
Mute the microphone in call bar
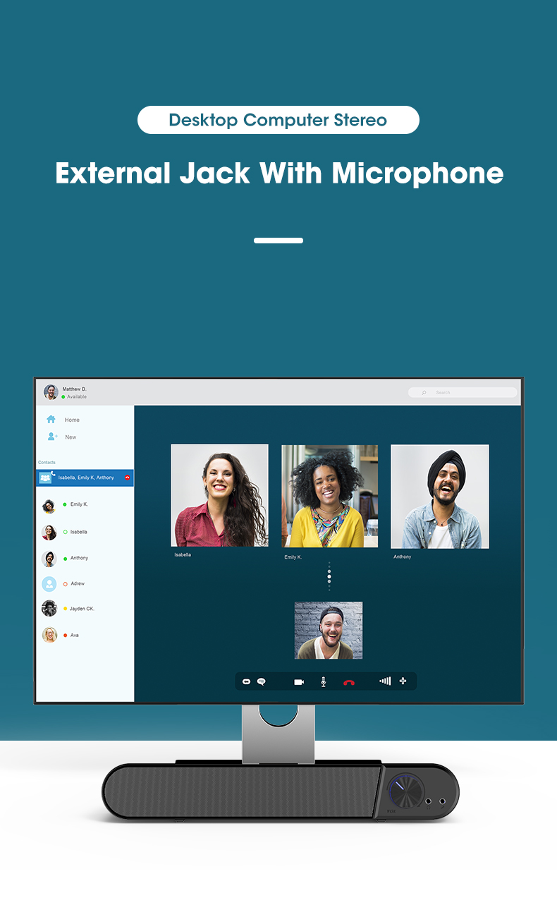(324, 682)
